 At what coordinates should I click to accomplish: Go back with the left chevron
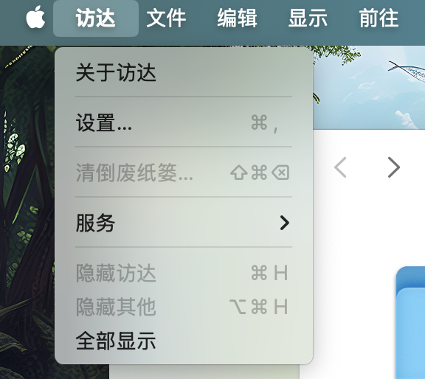tap(340, 167)
